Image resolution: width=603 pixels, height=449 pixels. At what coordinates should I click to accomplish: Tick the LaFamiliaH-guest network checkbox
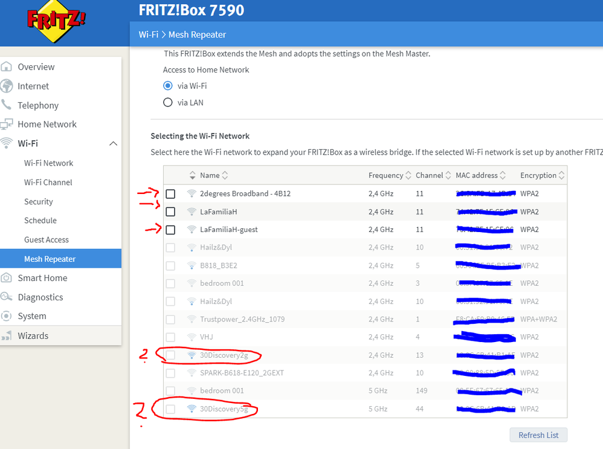(170, 230)
